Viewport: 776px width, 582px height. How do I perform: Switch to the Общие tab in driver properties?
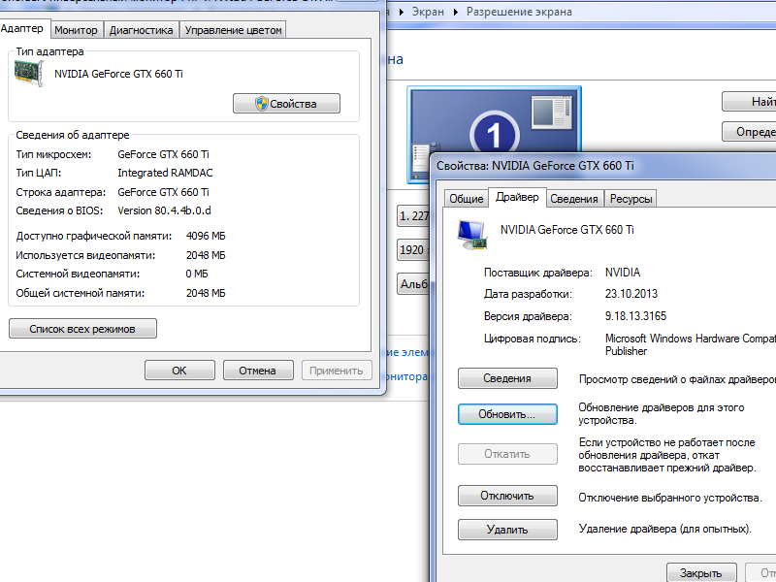(x=466, y=199)
